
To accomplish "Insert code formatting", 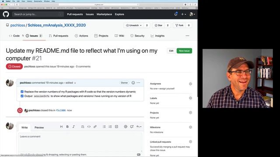I will [89, 126].
